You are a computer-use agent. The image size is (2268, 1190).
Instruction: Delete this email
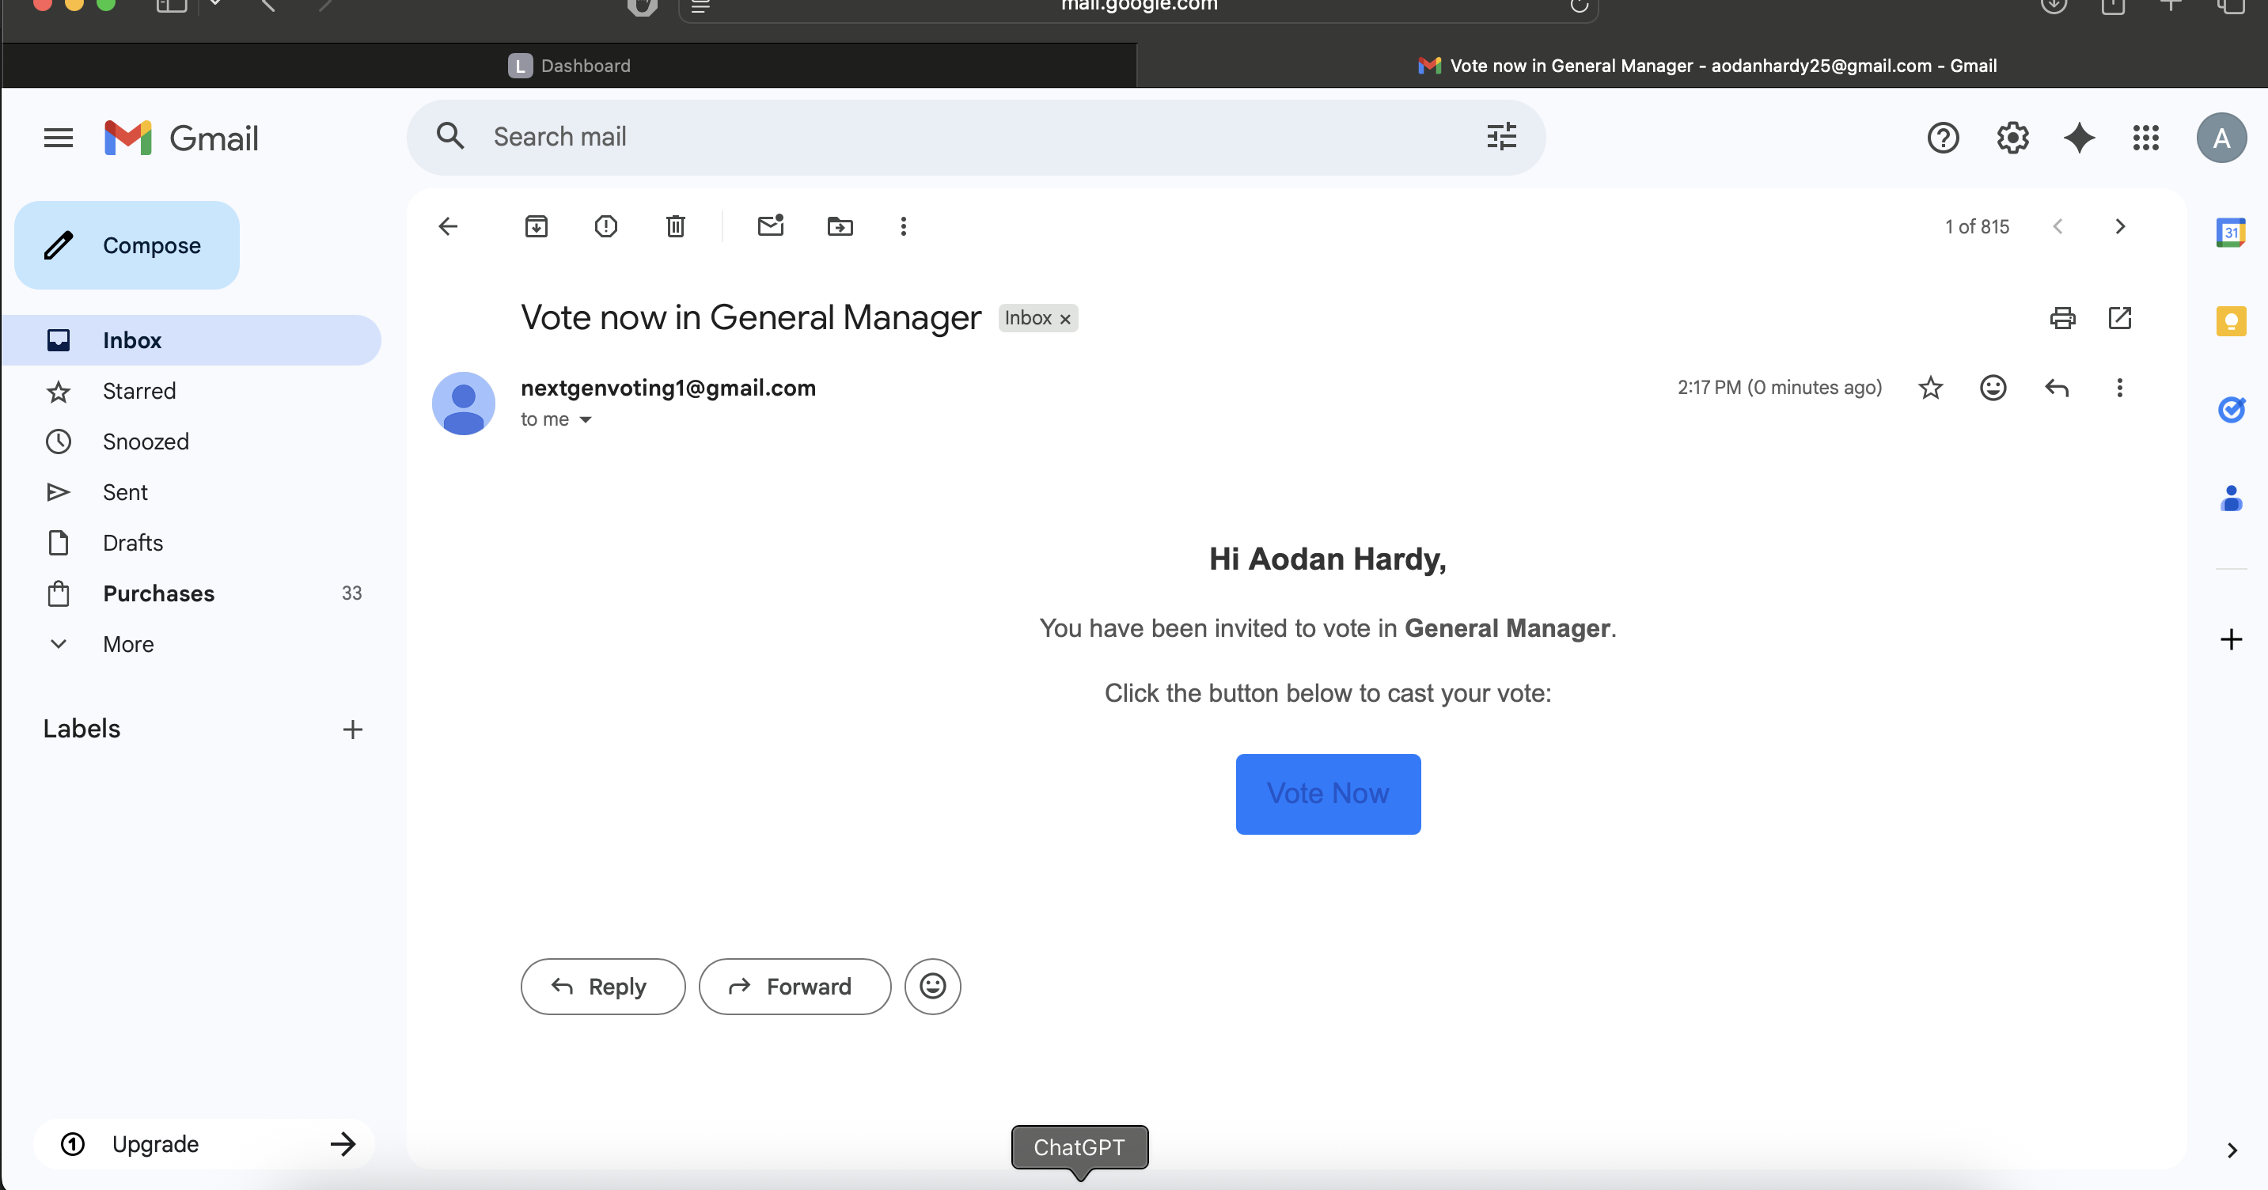tap(675, 226)
